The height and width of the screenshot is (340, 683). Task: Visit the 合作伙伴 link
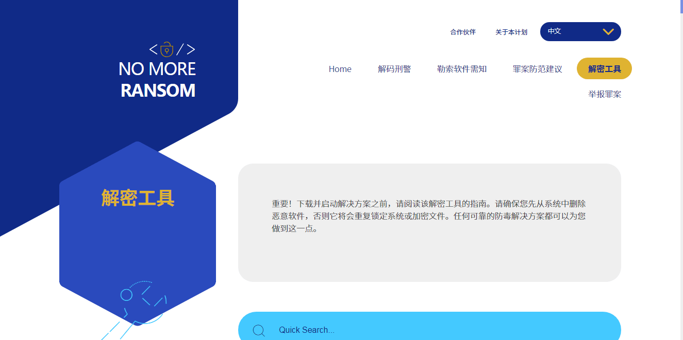coord(462,32)
